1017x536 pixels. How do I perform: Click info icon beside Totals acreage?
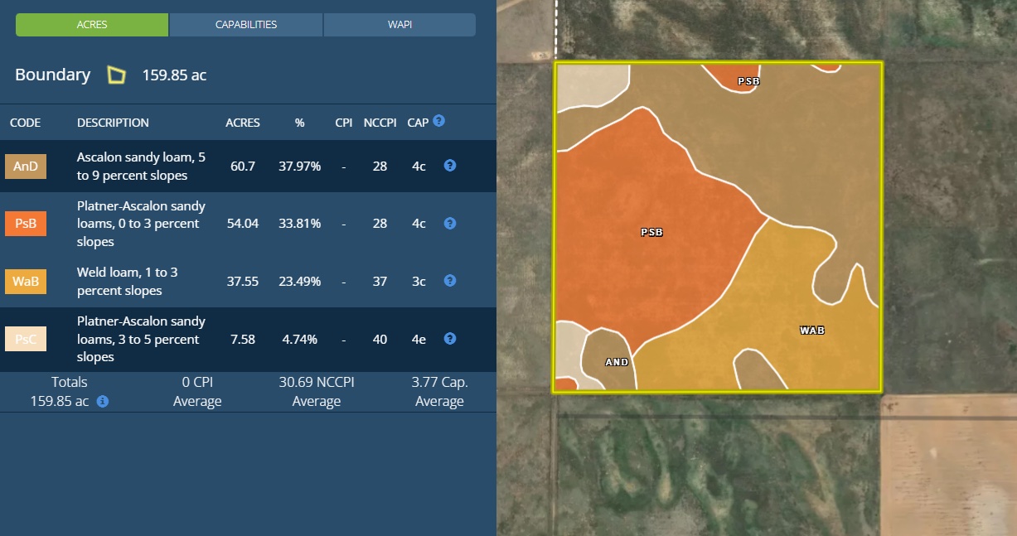tap(103, 402)
